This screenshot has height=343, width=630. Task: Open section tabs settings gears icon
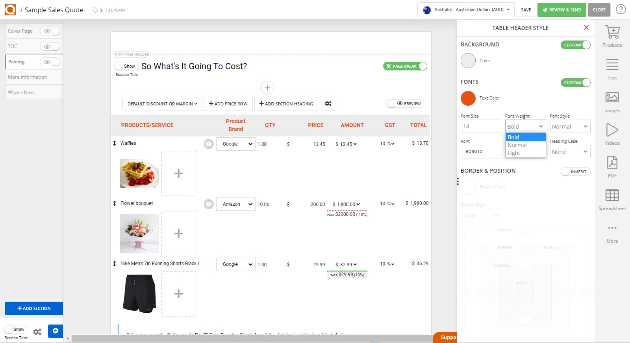coord(37,332)
